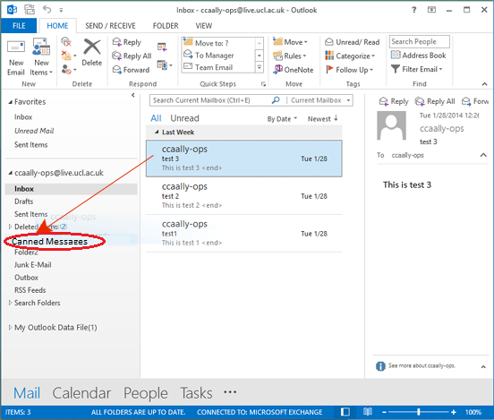
Task: Collapse the ccaally-ops@live.ucl.ac.uk mailbox
Action: click(11, 173)
